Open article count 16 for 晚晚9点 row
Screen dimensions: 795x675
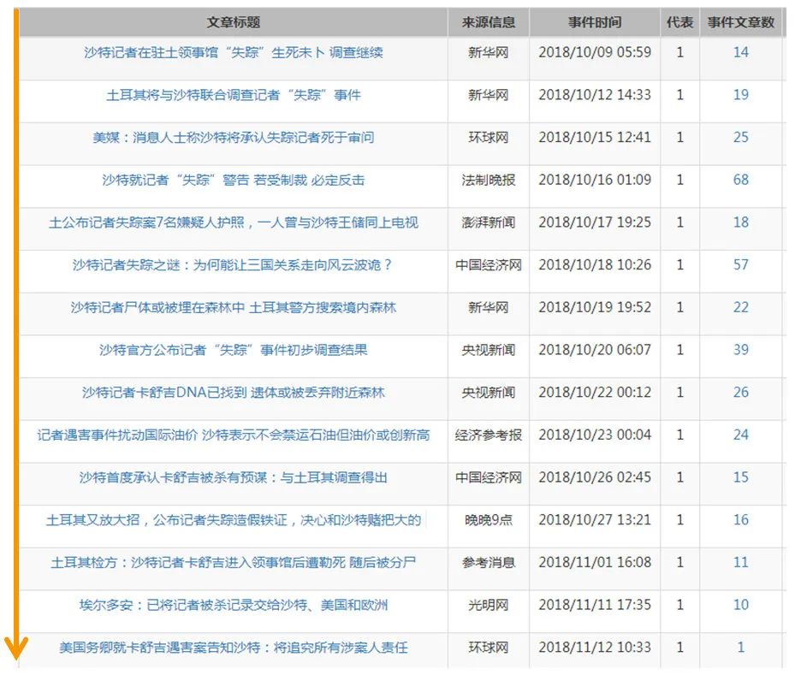click(741, 520)
